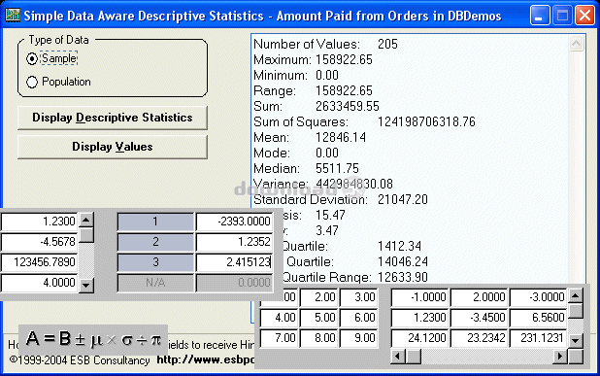
Task: Click the field containing -2393.0000
Action: [x=234, y=222]
